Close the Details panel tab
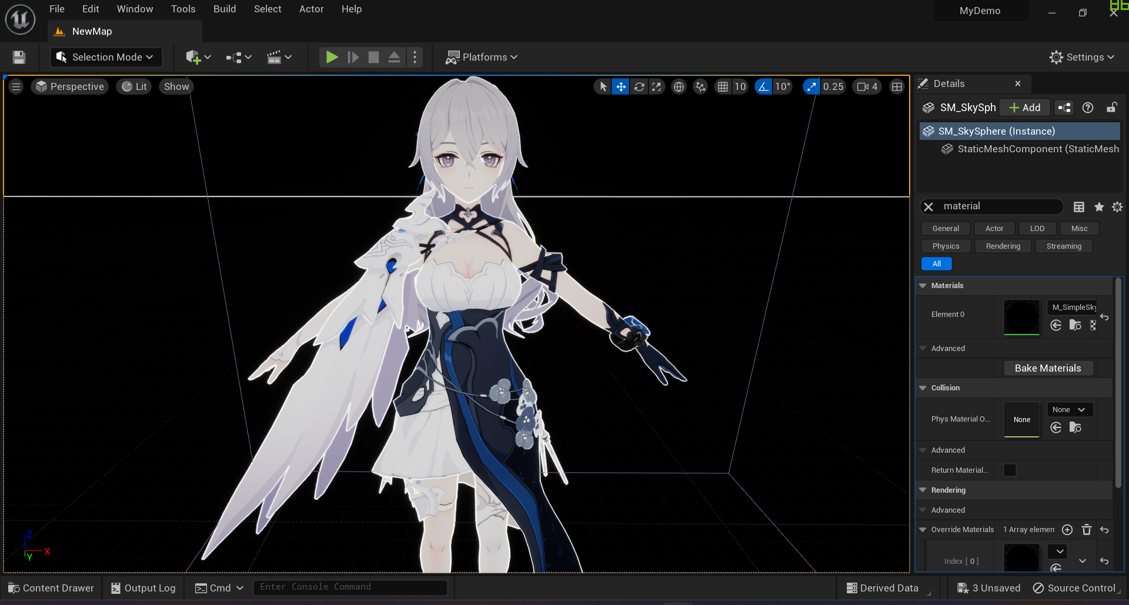The width and height of the screenshot is (1129, 605). point(1018,83)
